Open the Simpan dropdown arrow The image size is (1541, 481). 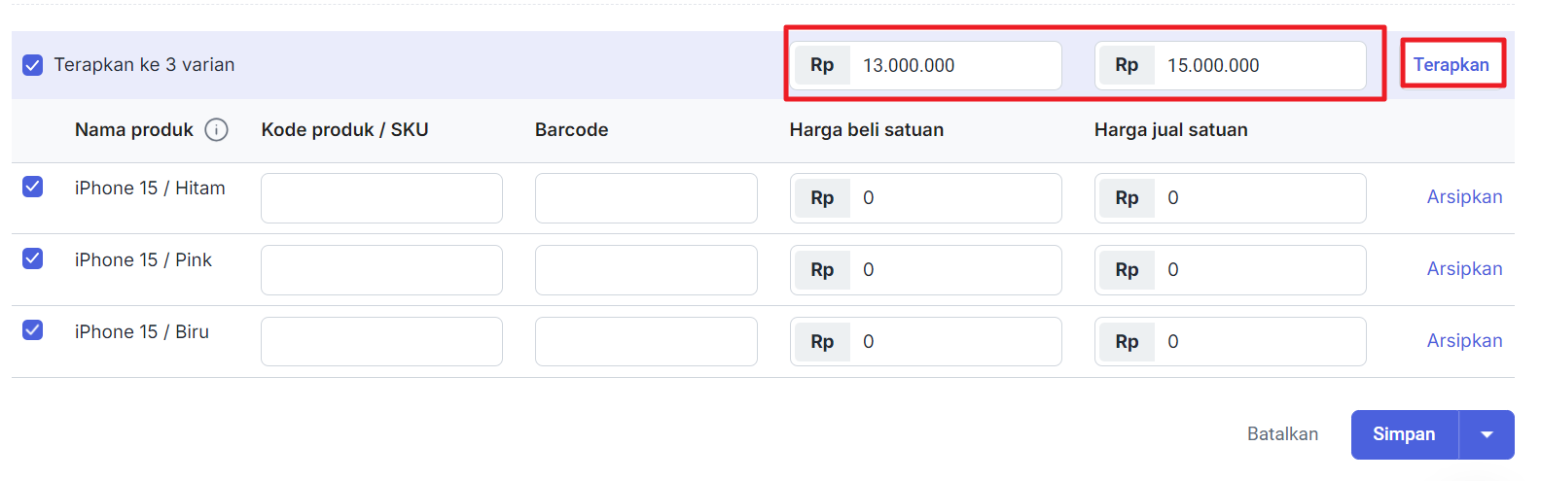[1487, 434]
